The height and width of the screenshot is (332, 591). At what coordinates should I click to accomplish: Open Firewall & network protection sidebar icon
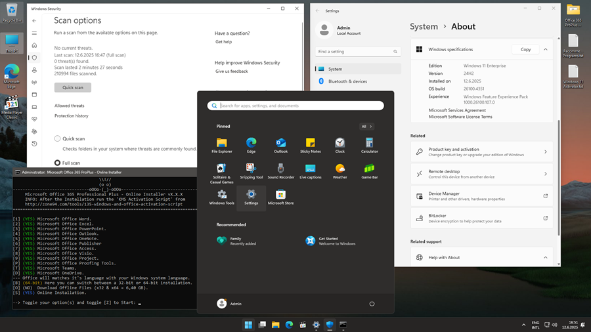34,82
